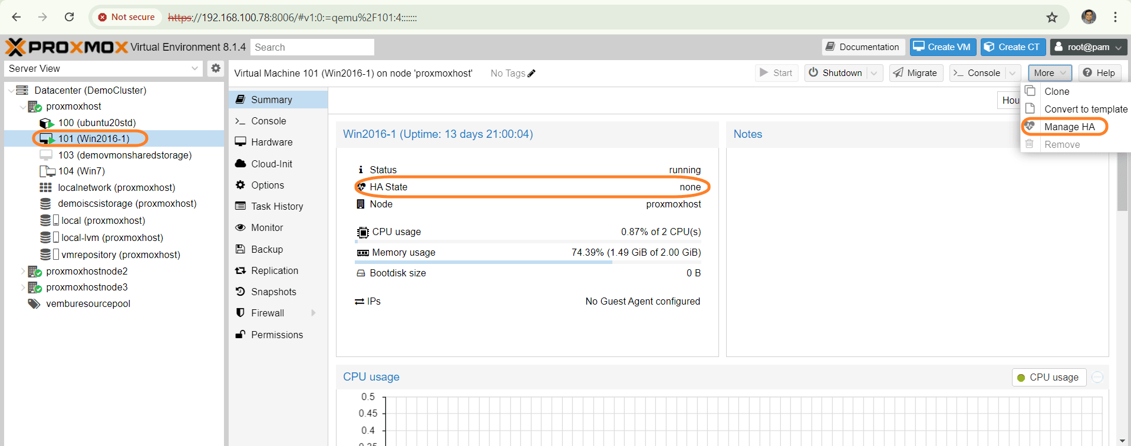Click the Proxmox logo

pyautogui.click(x=66, y=47)
